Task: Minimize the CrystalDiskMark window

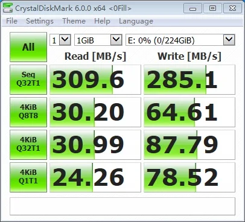Action: click(192, 8)
